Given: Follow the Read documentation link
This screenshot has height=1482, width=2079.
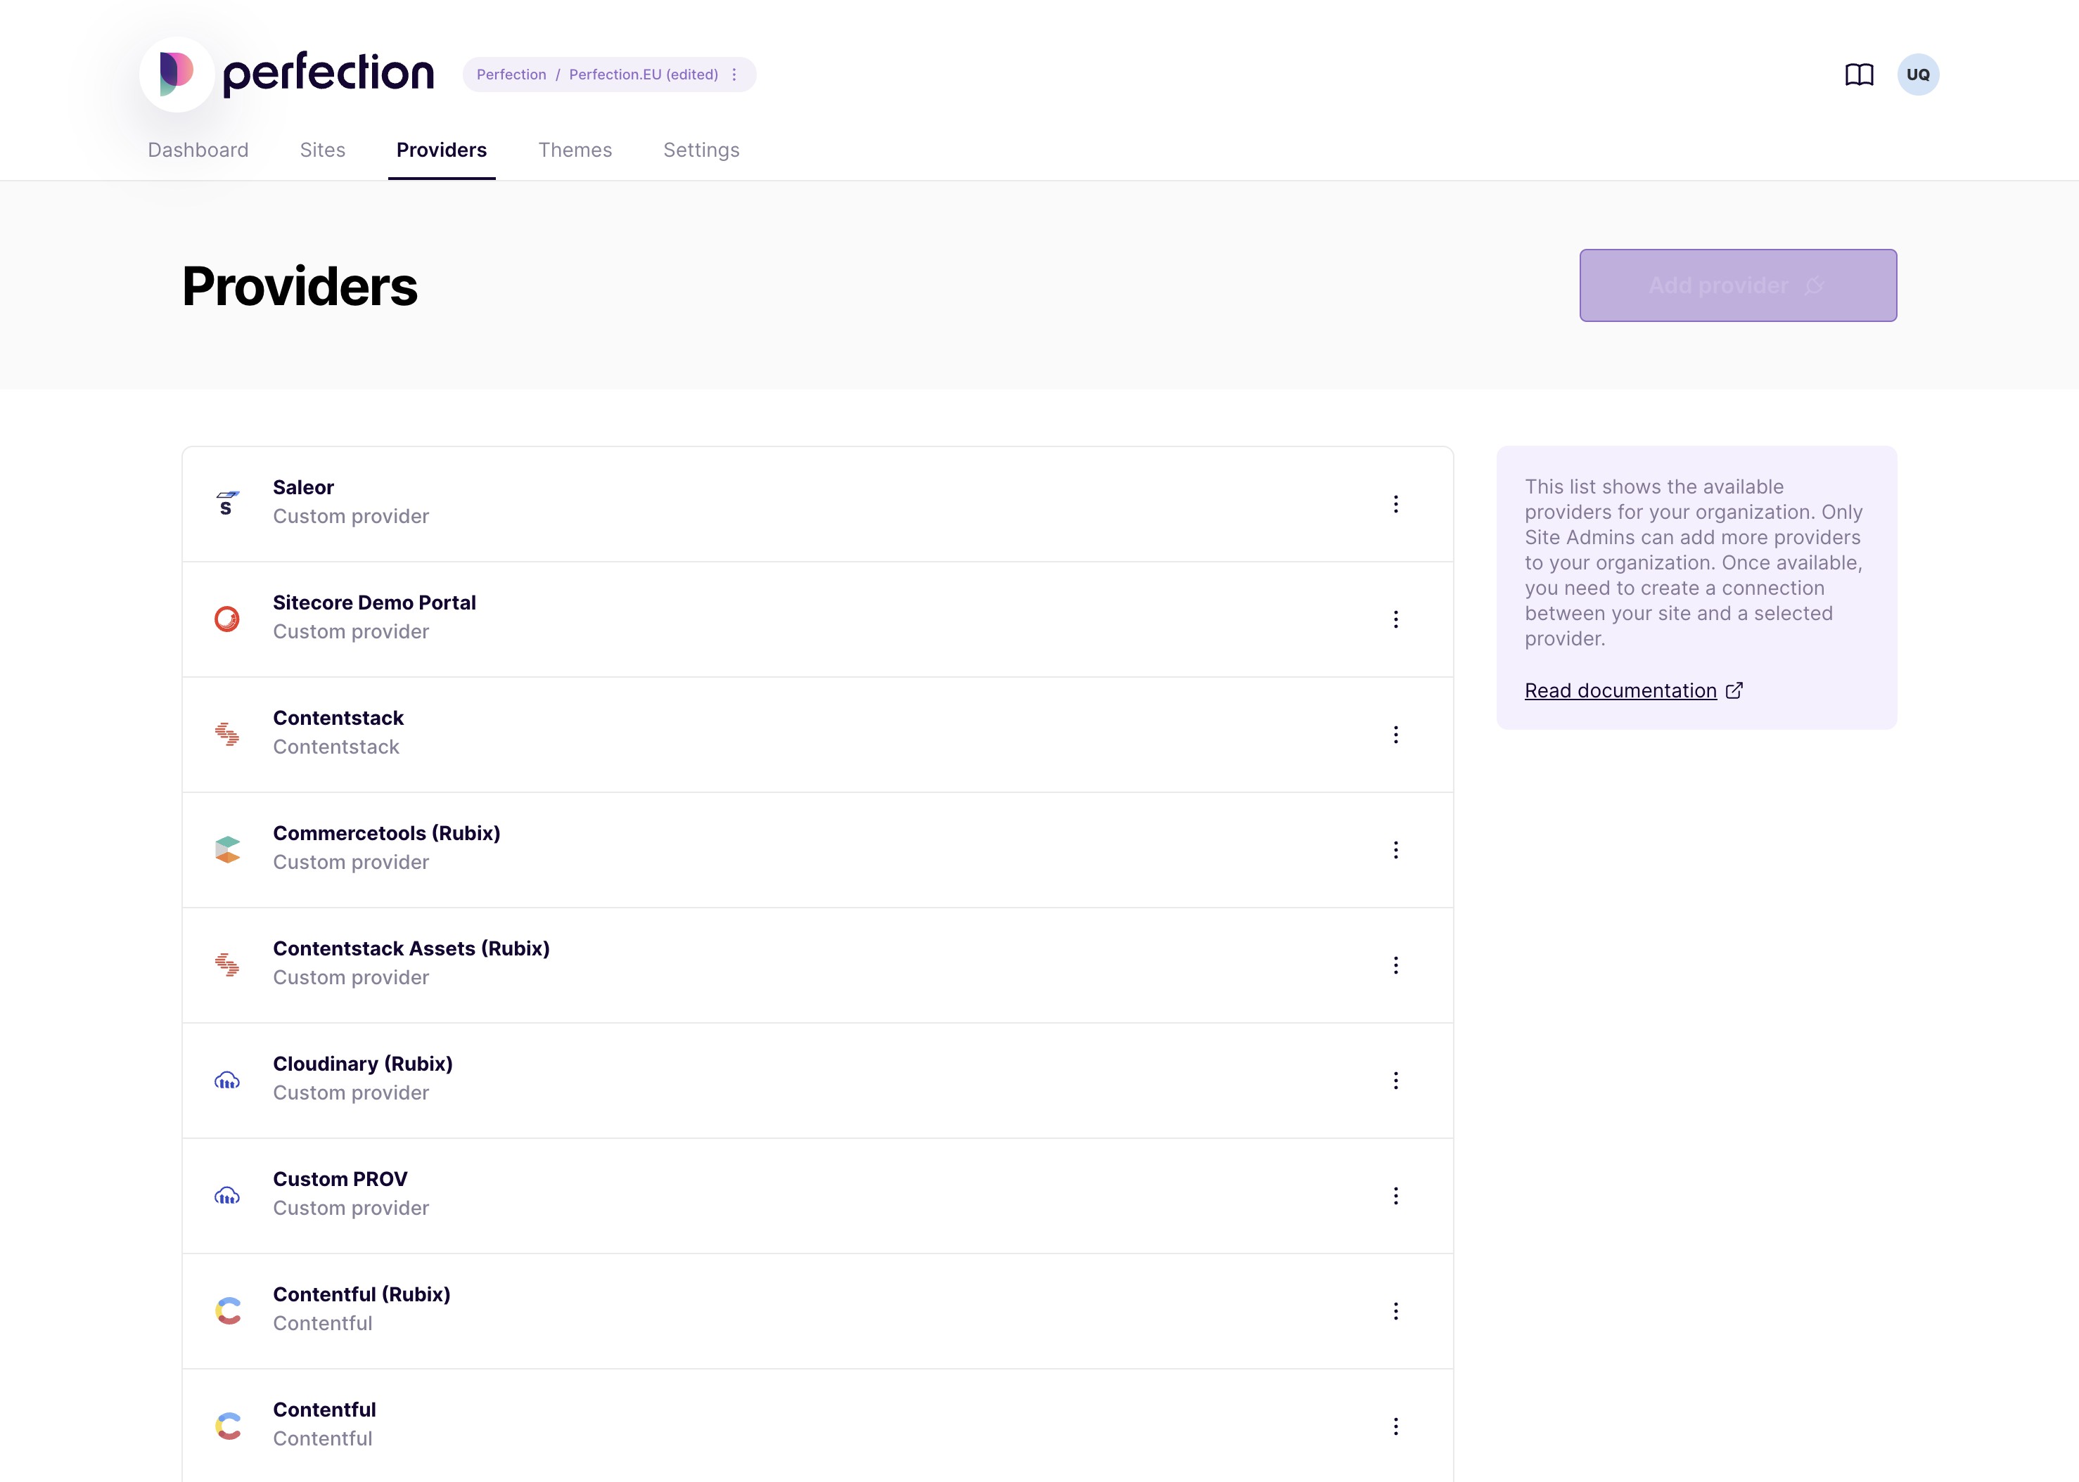Looking at the screenshot, I should point(1620,691).
